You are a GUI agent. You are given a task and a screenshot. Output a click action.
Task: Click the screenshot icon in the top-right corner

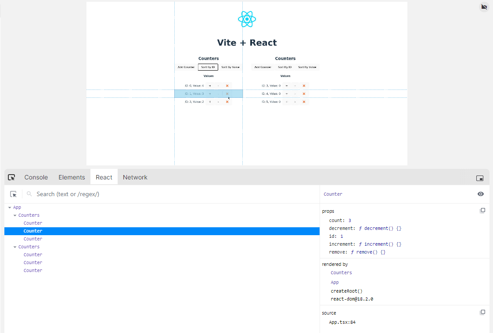click(484, 7)
